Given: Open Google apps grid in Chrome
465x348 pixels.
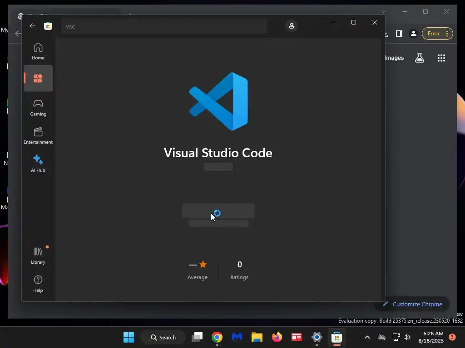Looking at the screenshot, I should [x=441, y=58].
